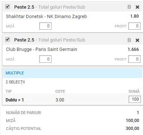Remove the Shakhtar Donetsk selection with X
The image size is (143, 135).
137,7
